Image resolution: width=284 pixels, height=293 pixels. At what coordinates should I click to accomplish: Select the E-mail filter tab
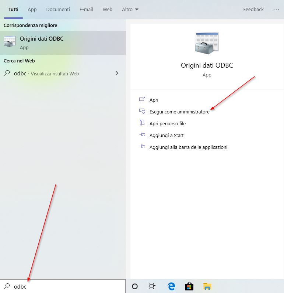point(86,9)
